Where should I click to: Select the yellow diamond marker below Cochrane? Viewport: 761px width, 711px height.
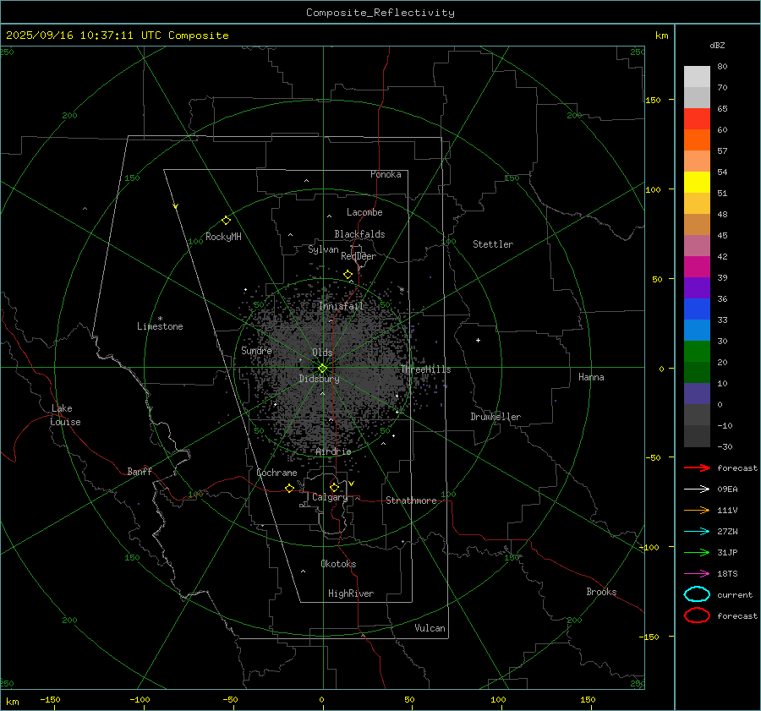(x=289, y=489)
